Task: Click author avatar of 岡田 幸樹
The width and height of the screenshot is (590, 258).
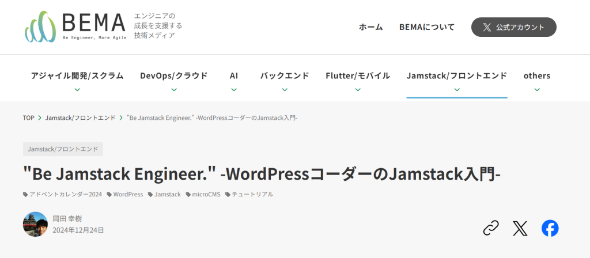Action: click(x=35, y=224)
